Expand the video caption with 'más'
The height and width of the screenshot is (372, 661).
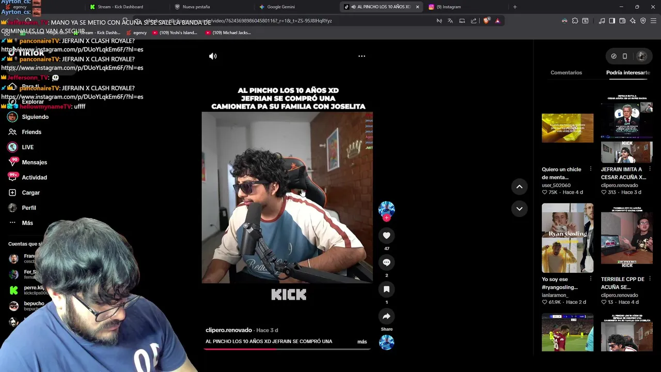362,342
